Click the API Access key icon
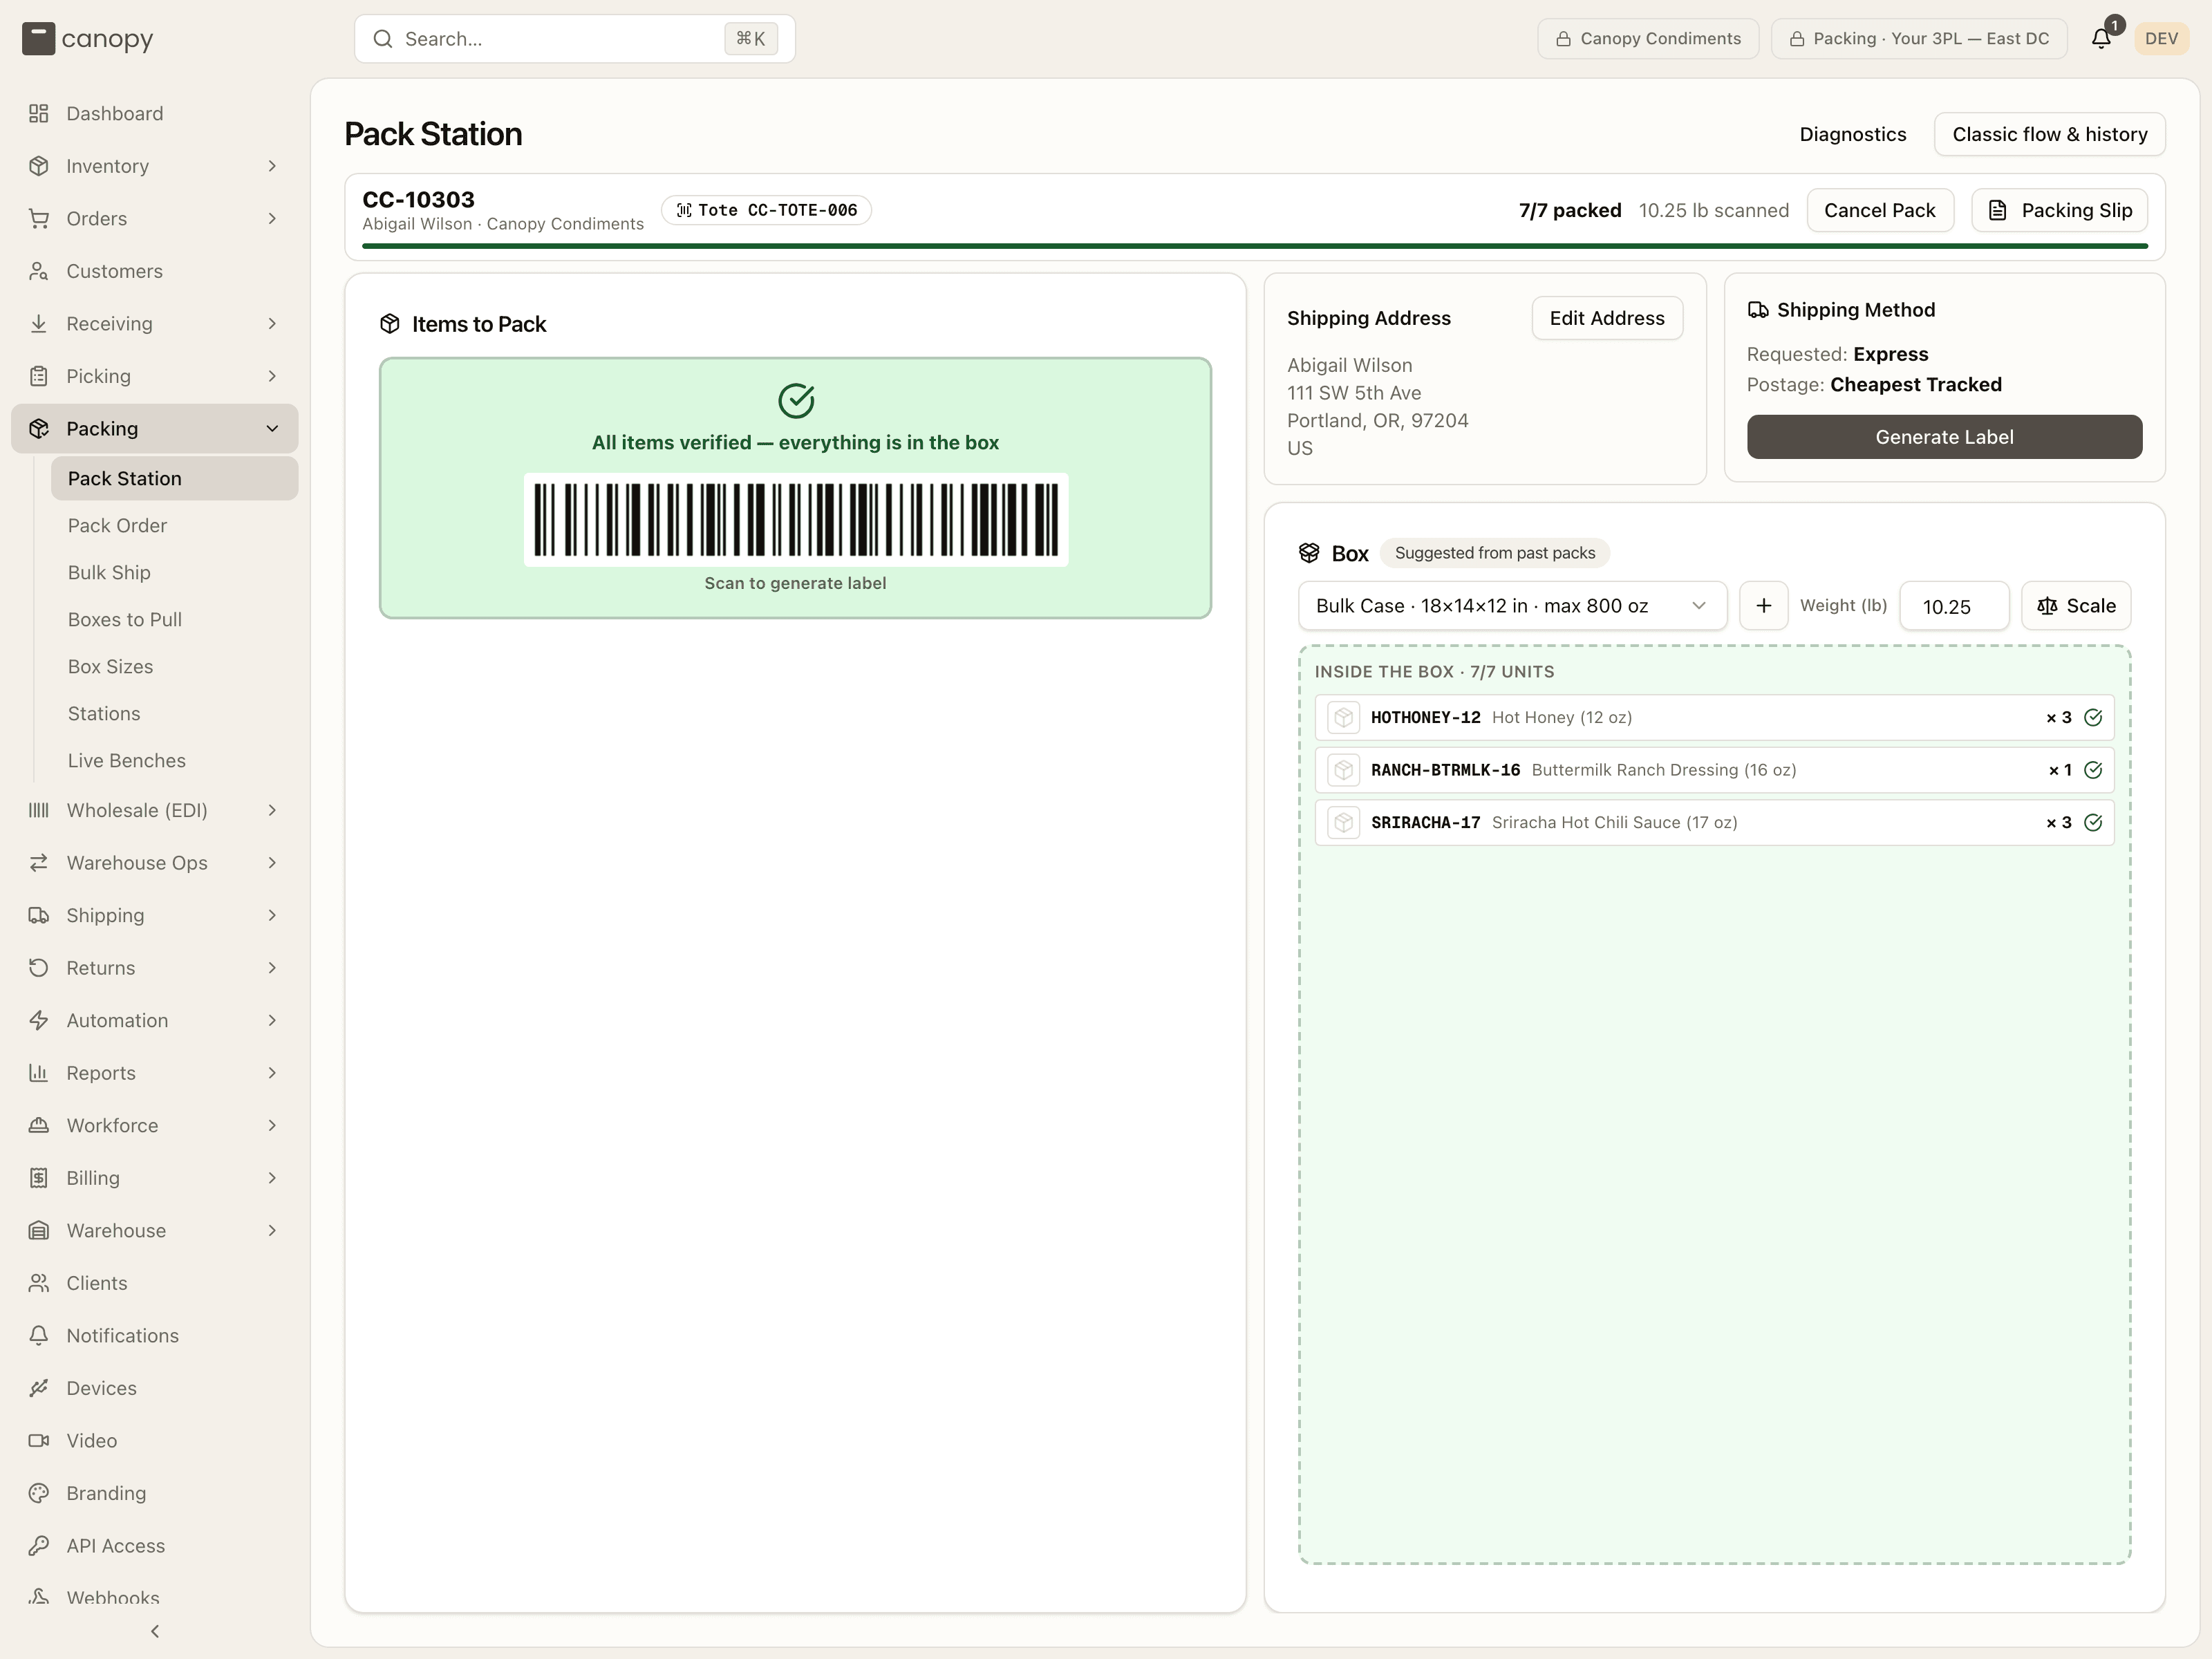Image resolution: width=2212 pixels, height=1659 pixels. click(39, 1546)
